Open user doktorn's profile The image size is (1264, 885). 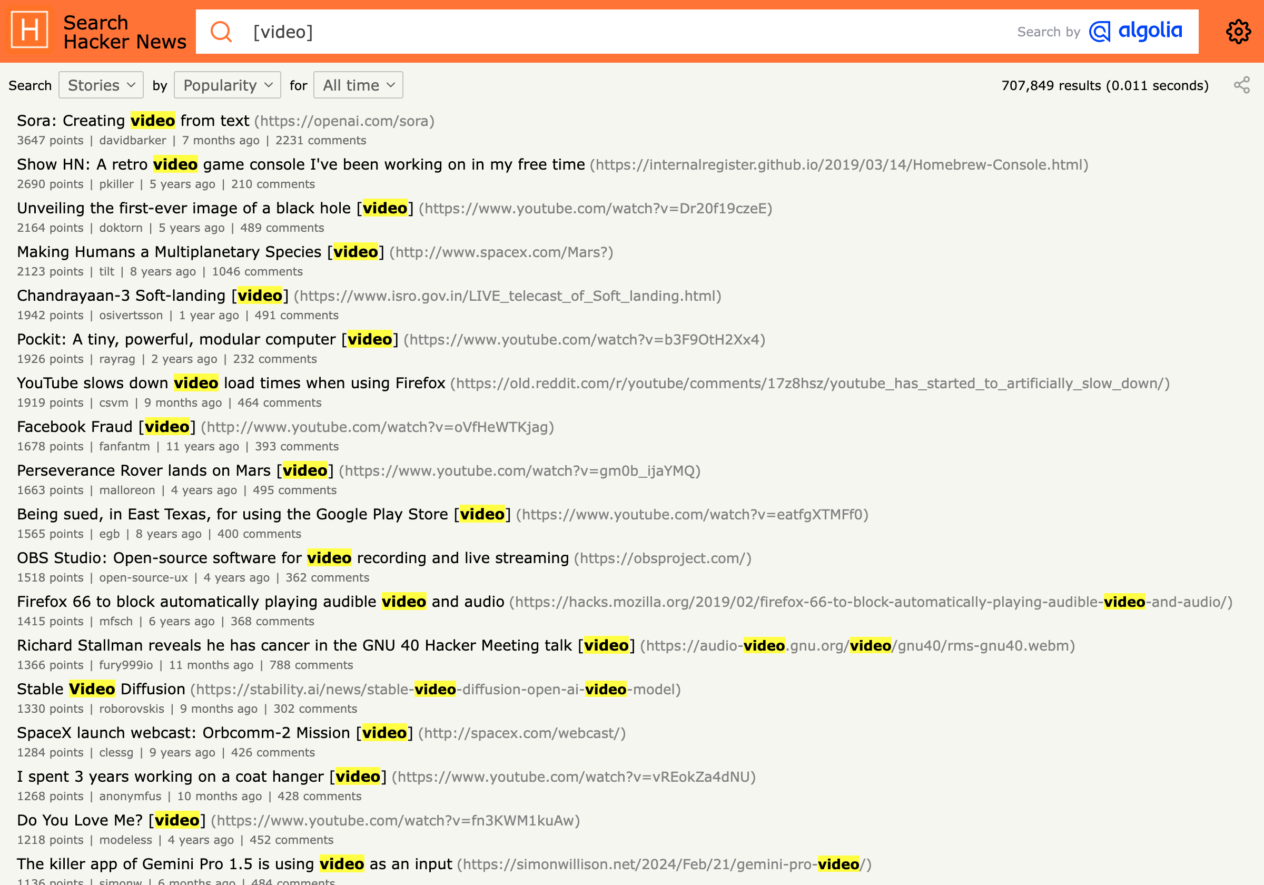click(x=121, y=228)
